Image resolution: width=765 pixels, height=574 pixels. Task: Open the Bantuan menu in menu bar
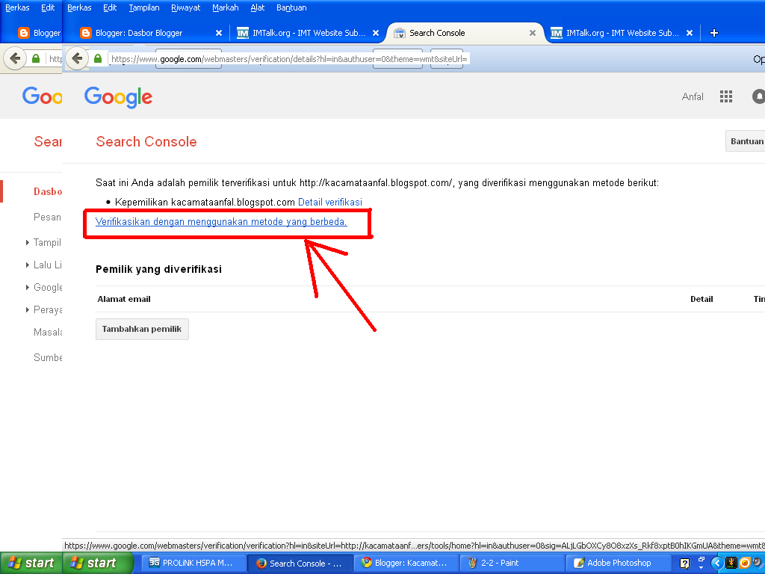[291, 7]
